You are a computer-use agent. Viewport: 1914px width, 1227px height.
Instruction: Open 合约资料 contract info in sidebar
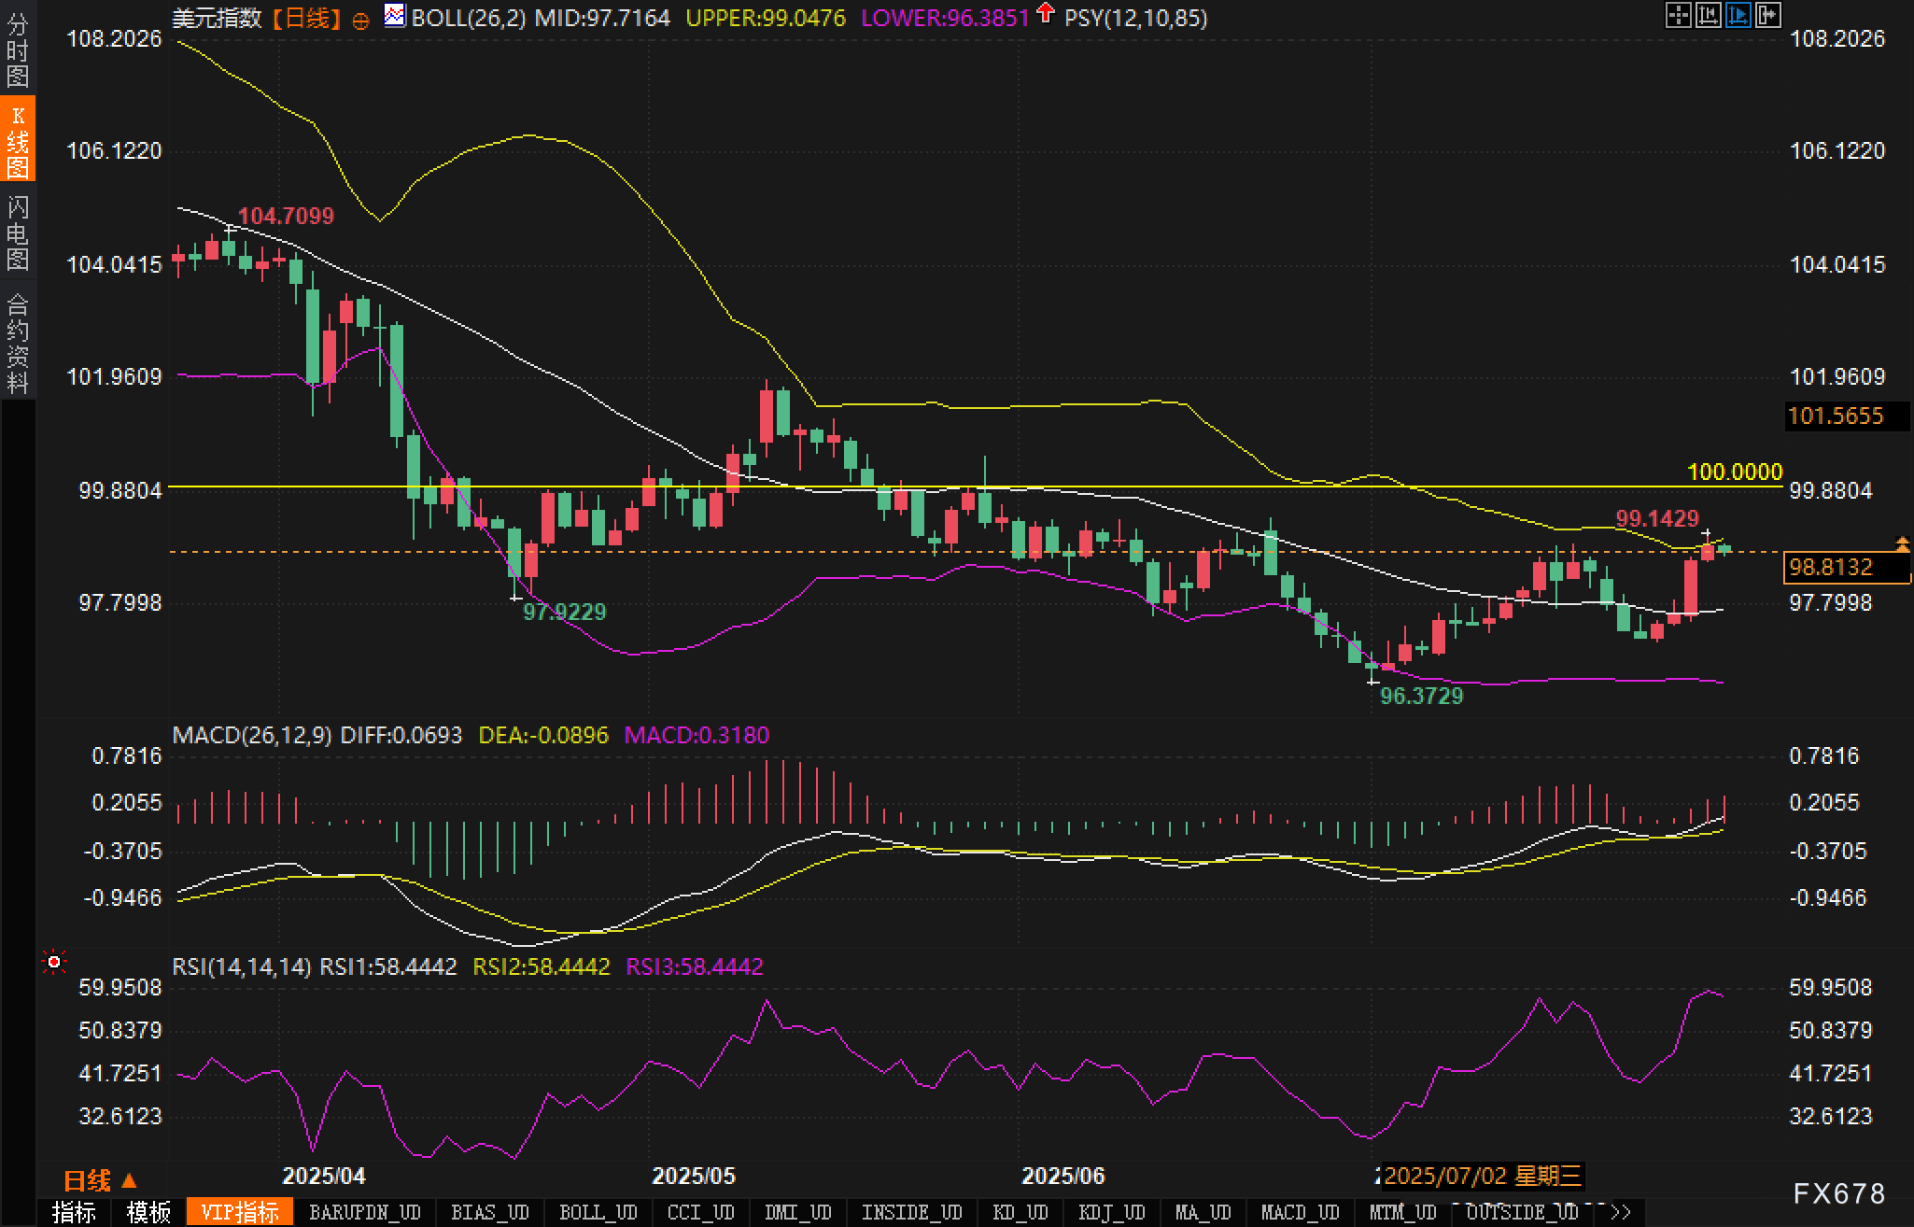click(18, 344)
